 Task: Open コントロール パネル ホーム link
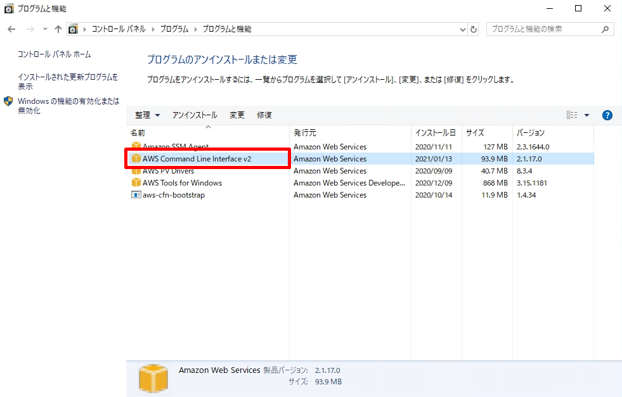click(x=55, y=54)
